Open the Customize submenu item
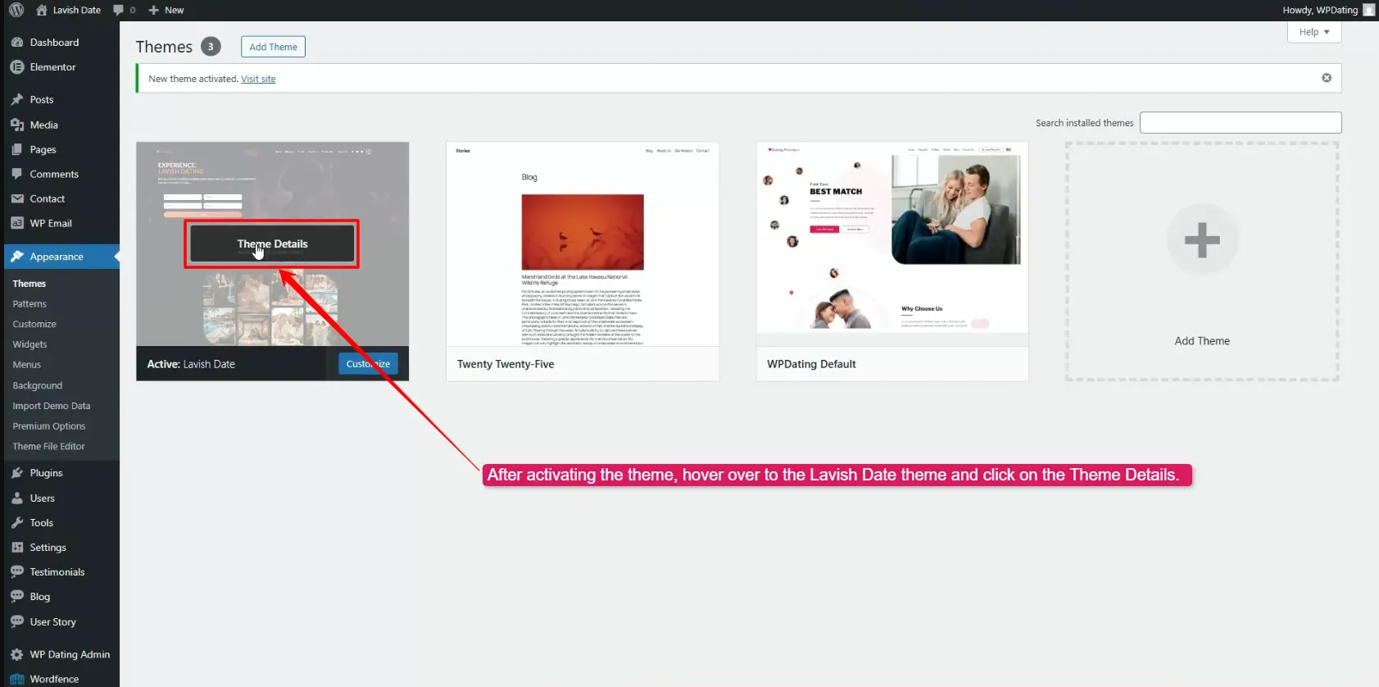The height and width of the screenshot is (687, 1379). [34, 324]
